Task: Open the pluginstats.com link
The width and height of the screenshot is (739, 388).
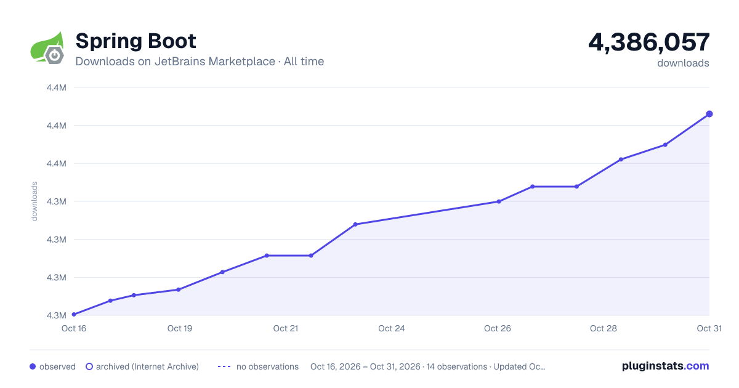Action: click(665, 366)
